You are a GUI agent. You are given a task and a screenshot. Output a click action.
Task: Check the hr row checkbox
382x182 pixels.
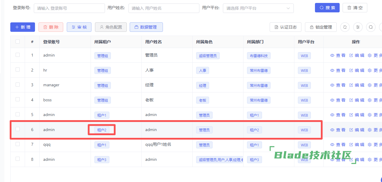click(18, 70)
